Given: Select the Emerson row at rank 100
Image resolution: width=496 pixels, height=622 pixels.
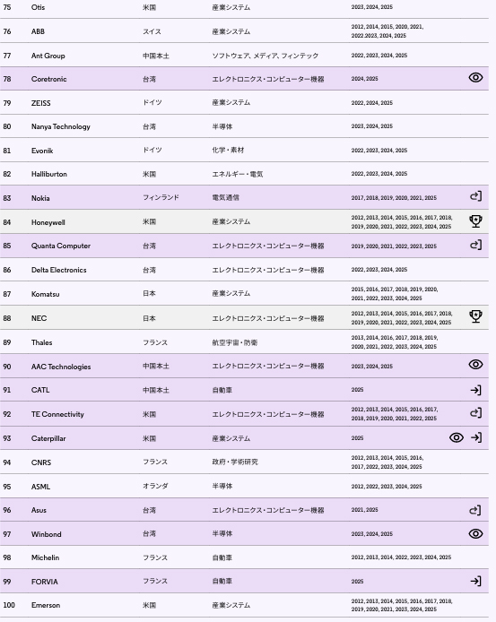Looking at the screenshot, I should 244,605.
